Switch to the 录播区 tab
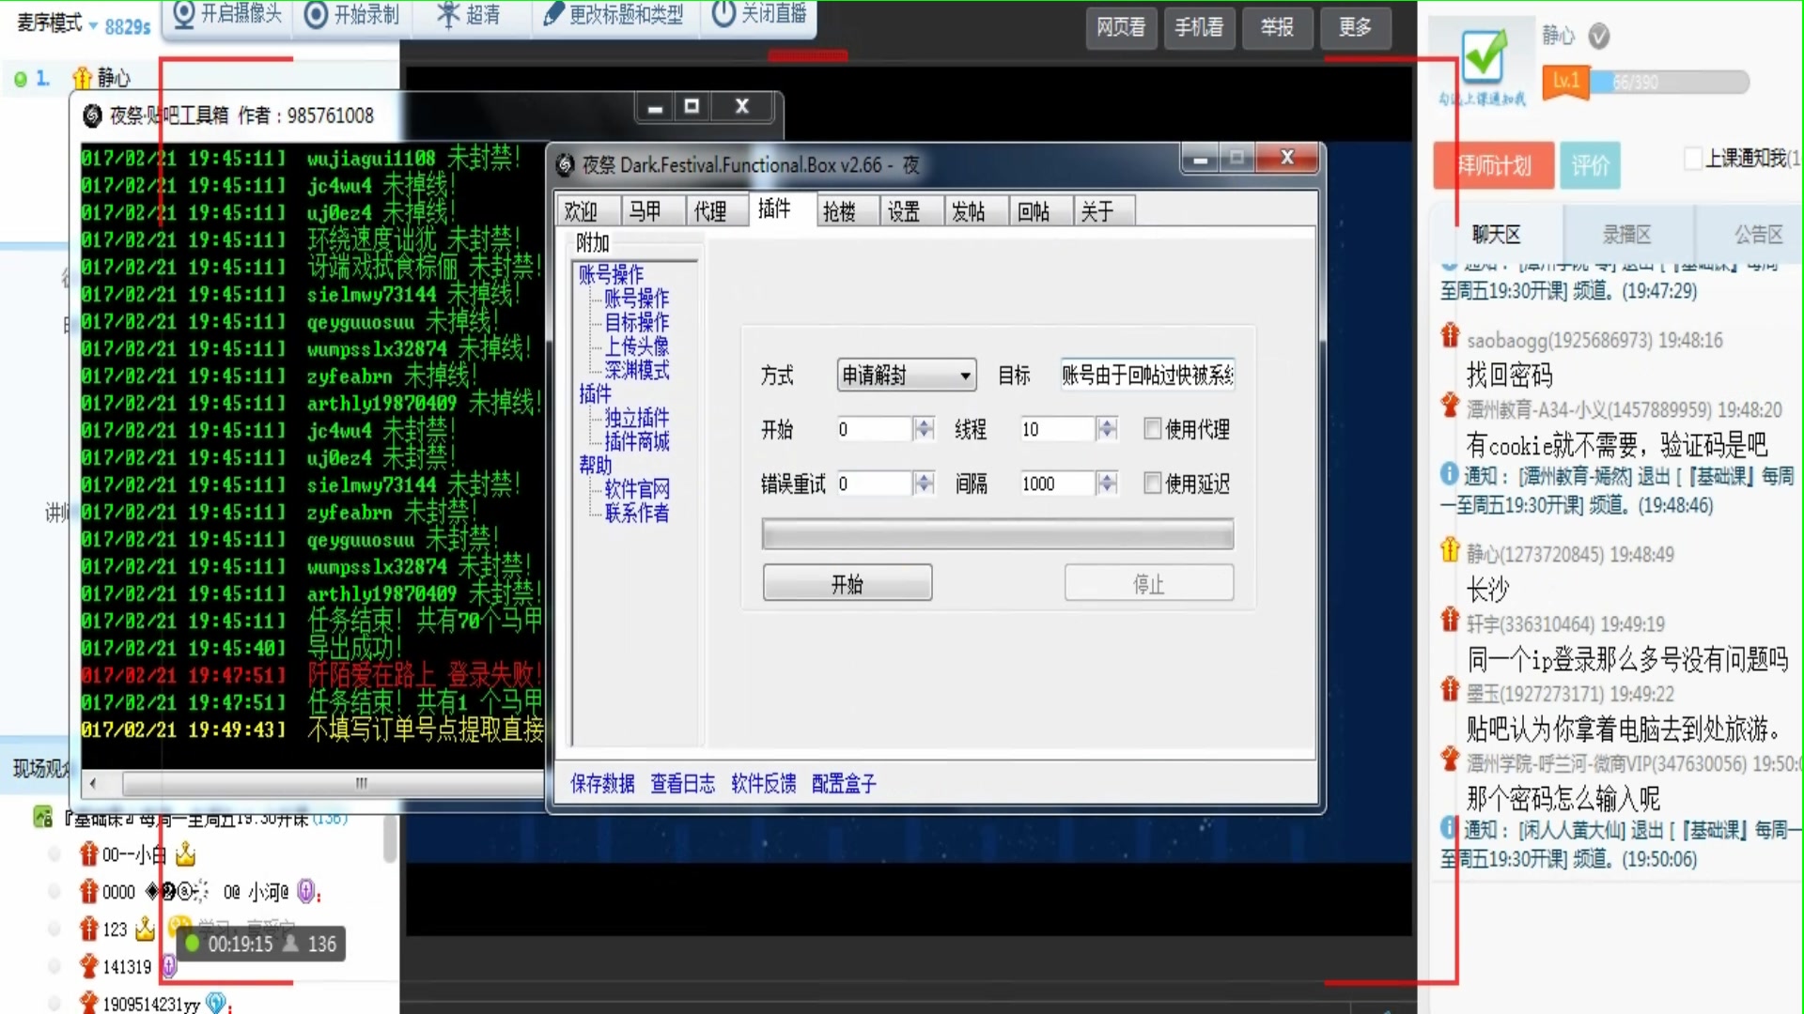1804x1014 pixels. [1627, 235]
